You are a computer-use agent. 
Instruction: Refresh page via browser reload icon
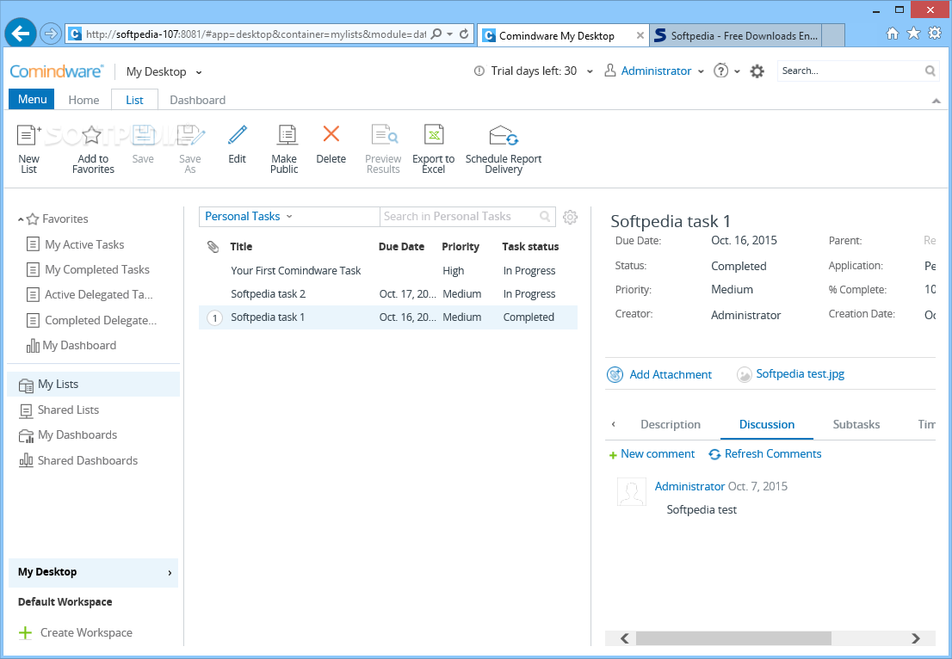click(x=464, y=34)
